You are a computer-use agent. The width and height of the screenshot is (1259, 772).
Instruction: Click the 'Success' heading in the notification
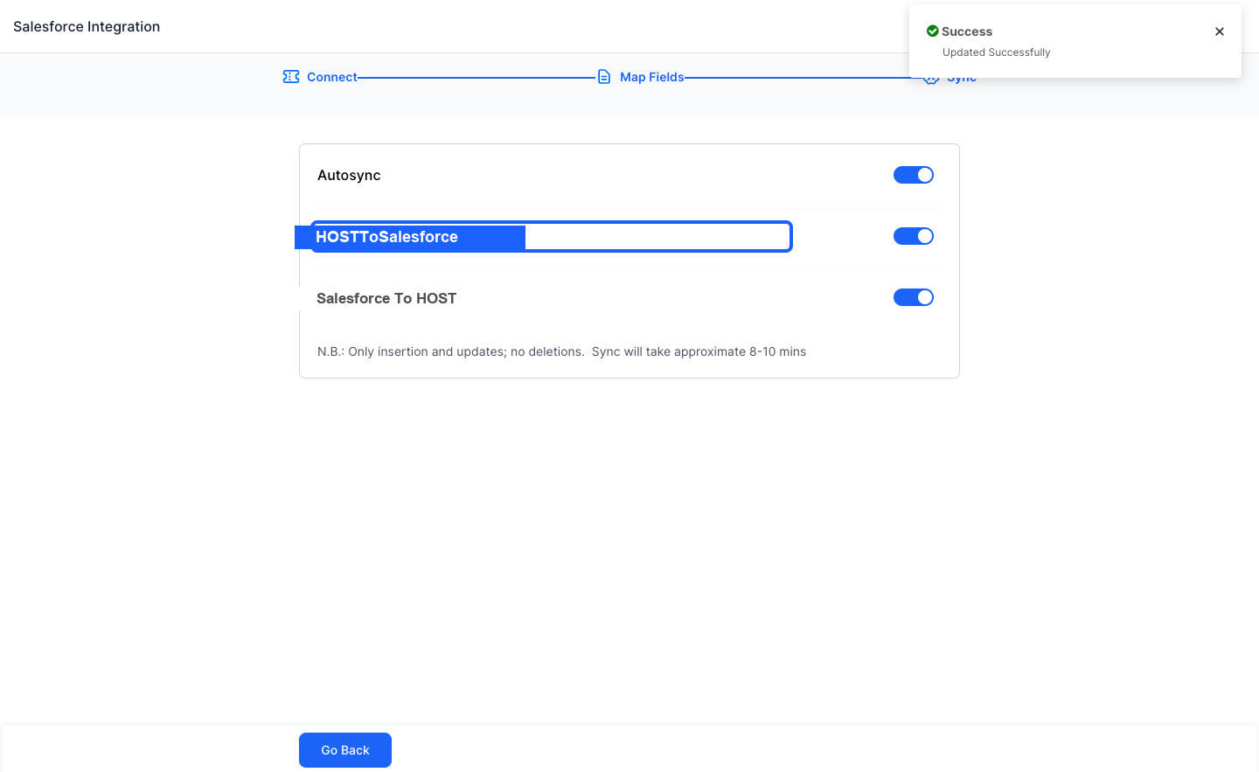pos(967,31)
